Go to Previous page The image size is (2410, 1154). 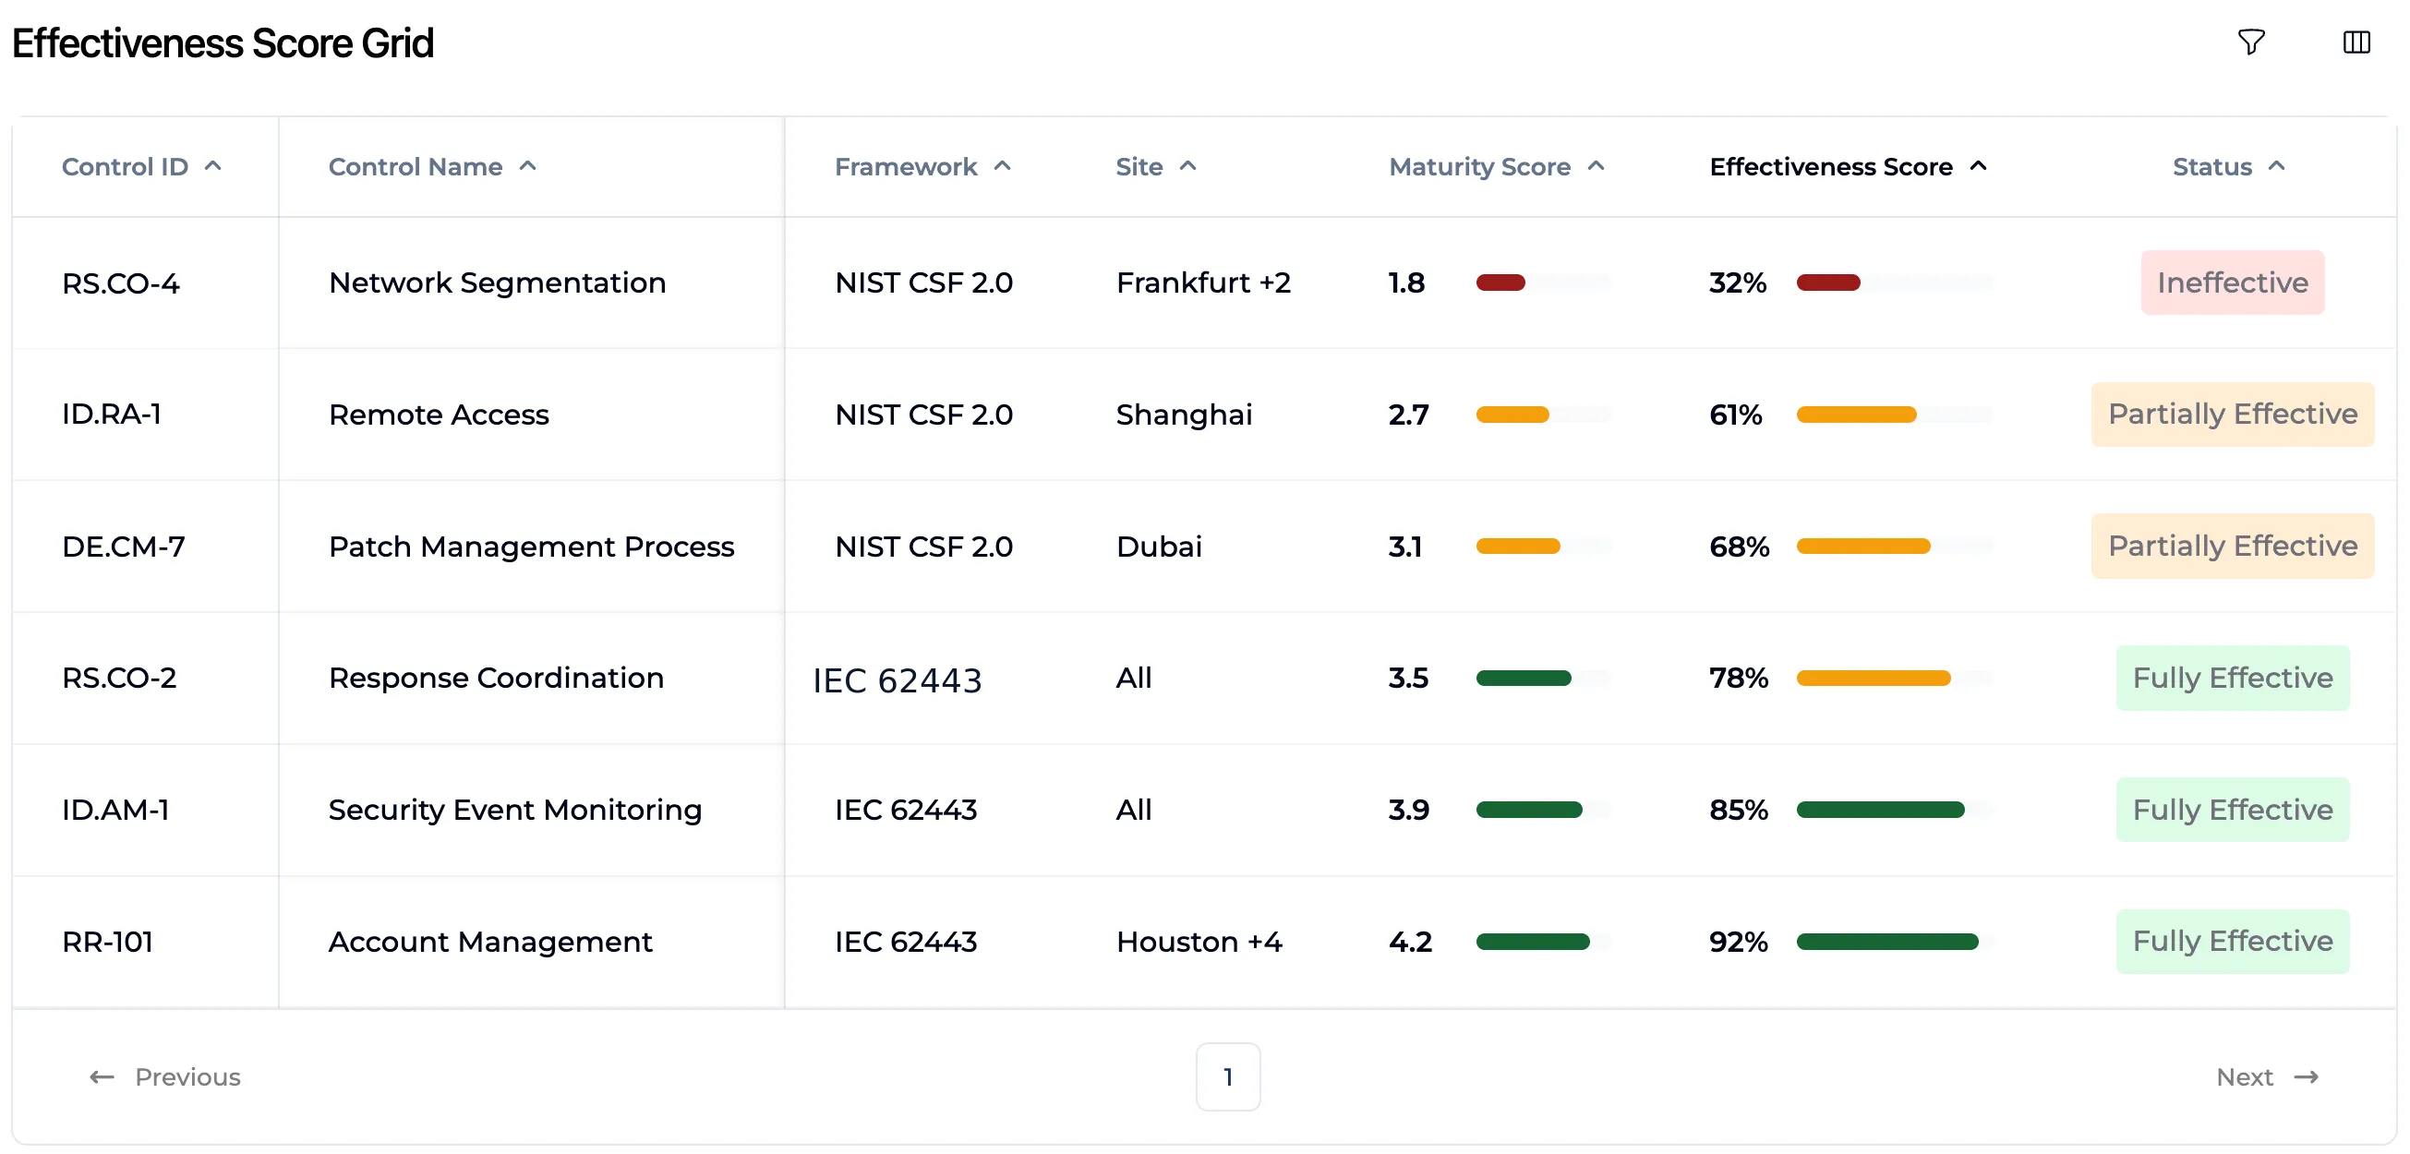[164, 1076]
